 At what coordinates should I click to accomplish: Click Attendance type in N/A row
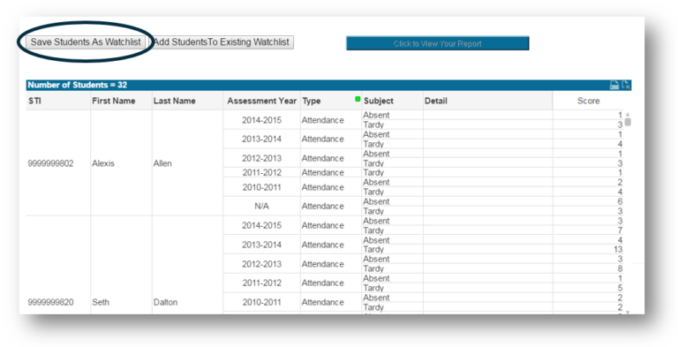pos(331,206)
